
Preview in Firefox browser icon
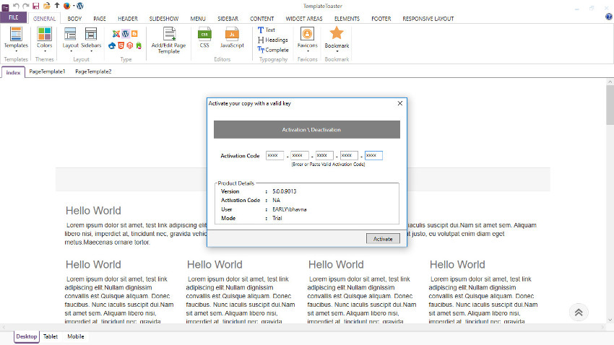67,6
